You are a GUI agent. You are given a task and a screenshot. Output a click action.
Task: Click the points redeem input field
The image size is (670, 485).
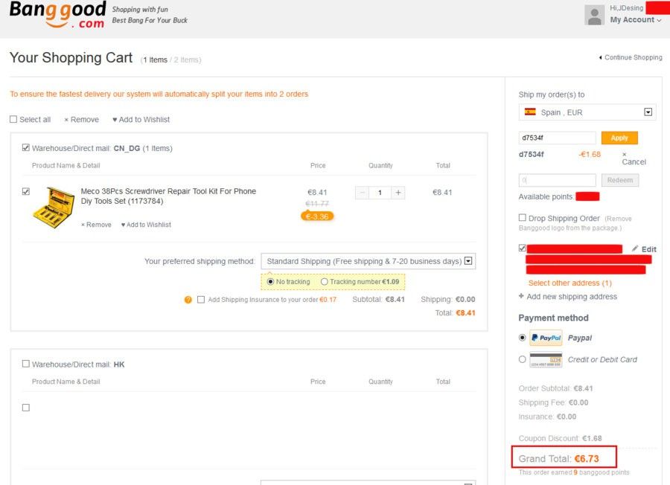coord(557,180)
